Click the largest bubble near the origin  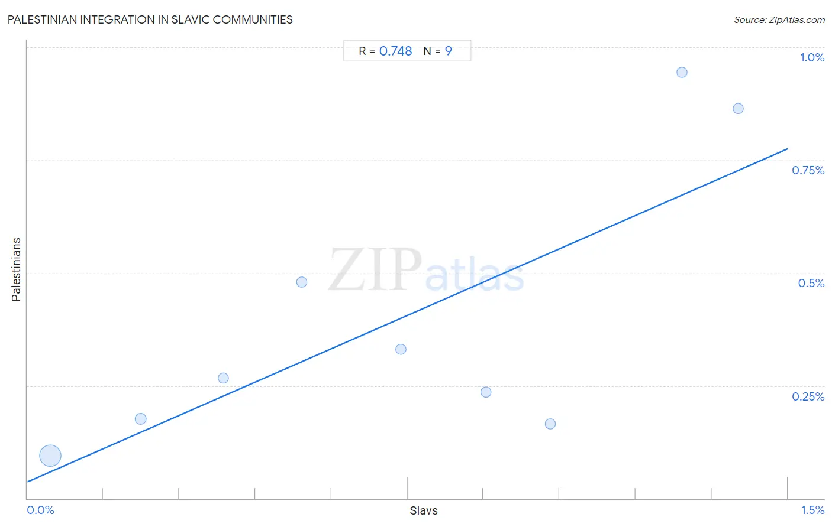click(x=50, y=456)
